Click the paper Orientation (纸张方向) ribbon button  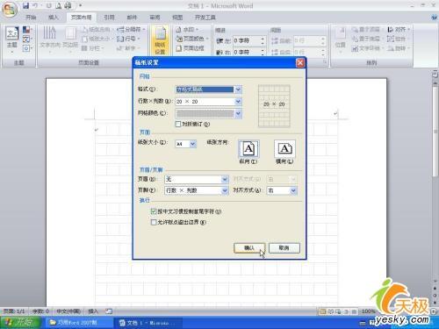(97, 30)
